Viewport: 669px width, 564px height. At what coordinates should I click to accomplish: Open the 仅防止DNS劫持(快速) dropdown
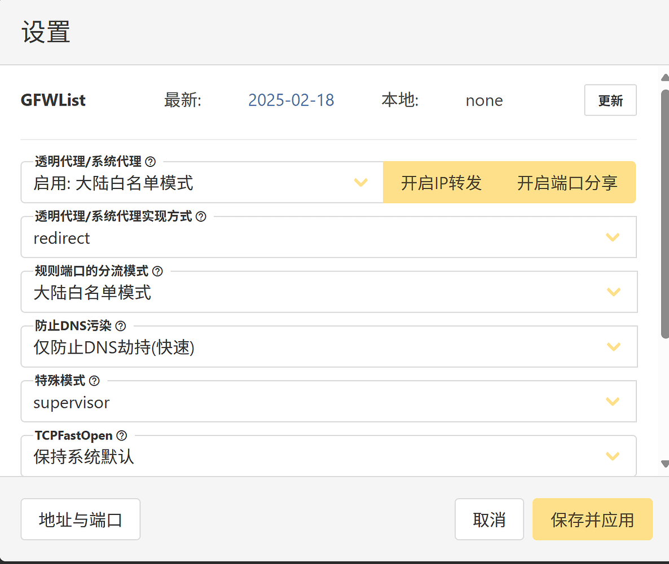coord(329,347)
